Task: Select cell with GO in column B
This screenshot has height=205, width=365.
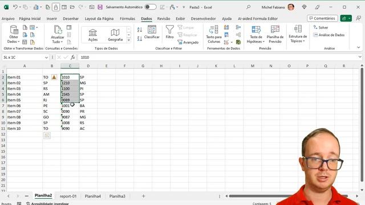Action: (x=52, y=117)
